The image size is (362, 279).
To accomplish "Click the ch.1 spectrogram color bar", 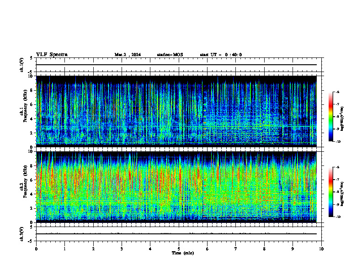I will point(330,117).
